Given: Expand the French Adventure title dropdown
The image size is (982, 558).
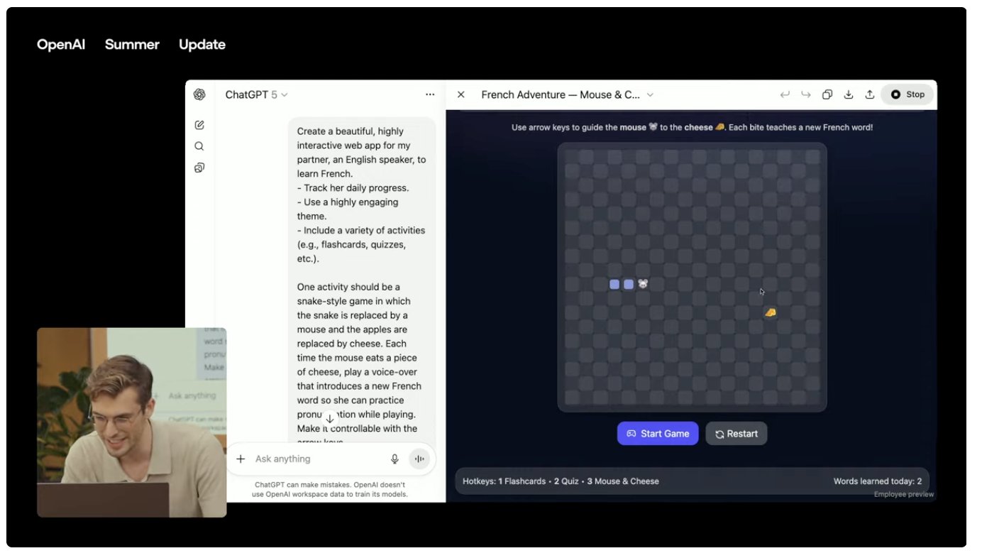Looking at the screenshot, I should 568,94.
